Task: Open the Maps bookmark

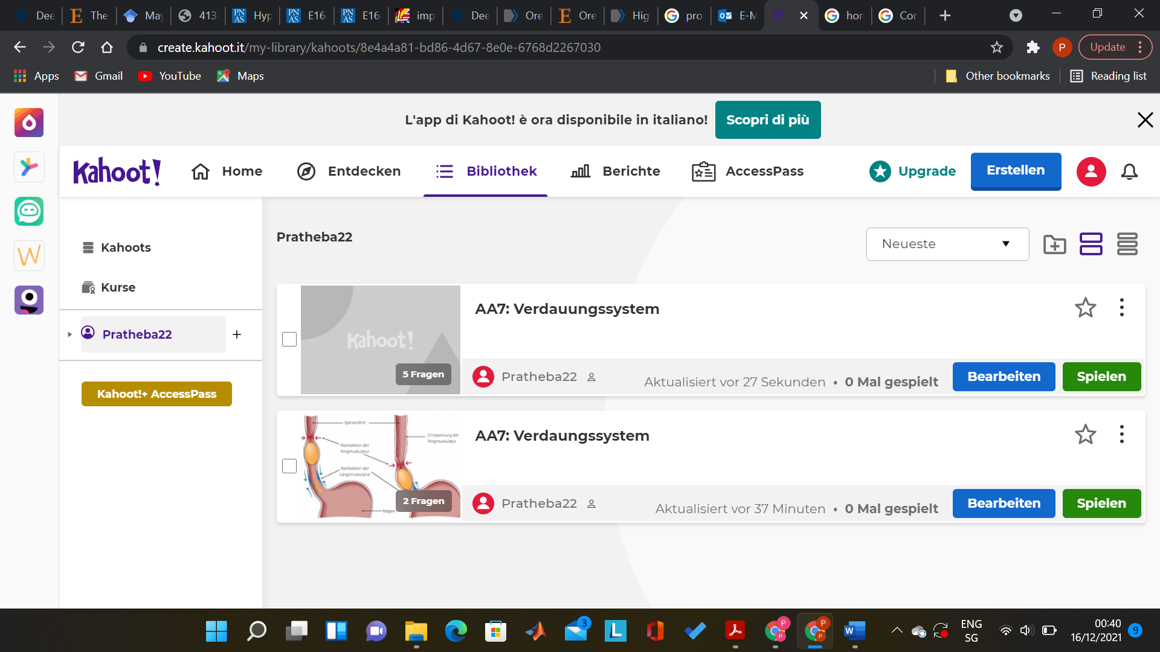Action: pyautogui.click(x=240, y=76)
